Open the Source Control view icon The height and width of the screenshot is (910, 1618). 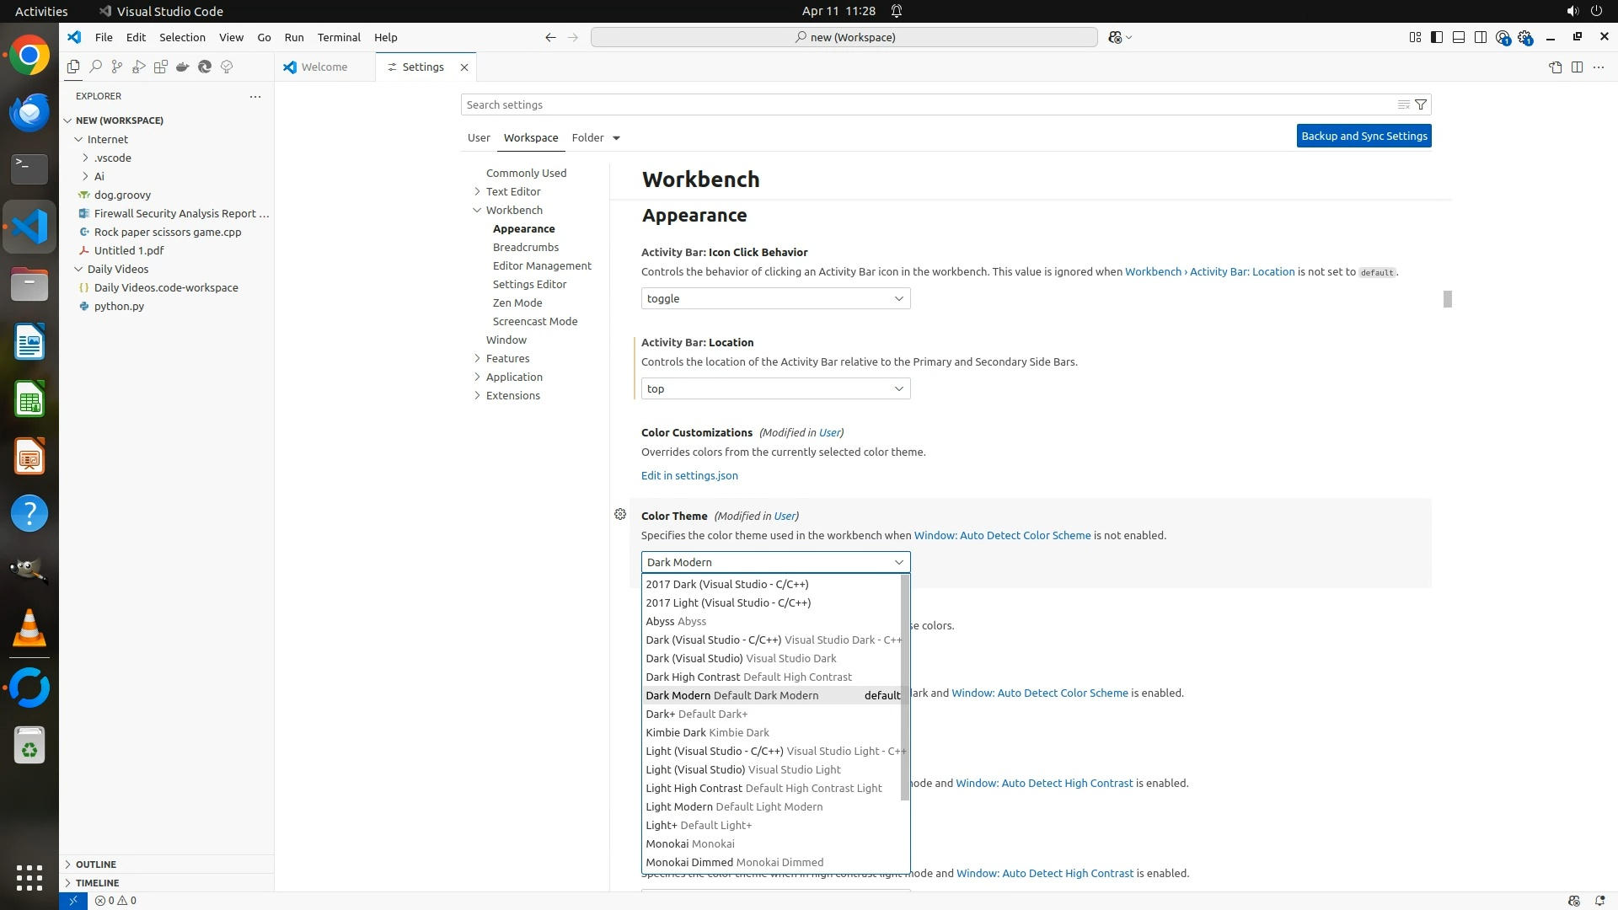pyautogui.click(x=117, y=67)
